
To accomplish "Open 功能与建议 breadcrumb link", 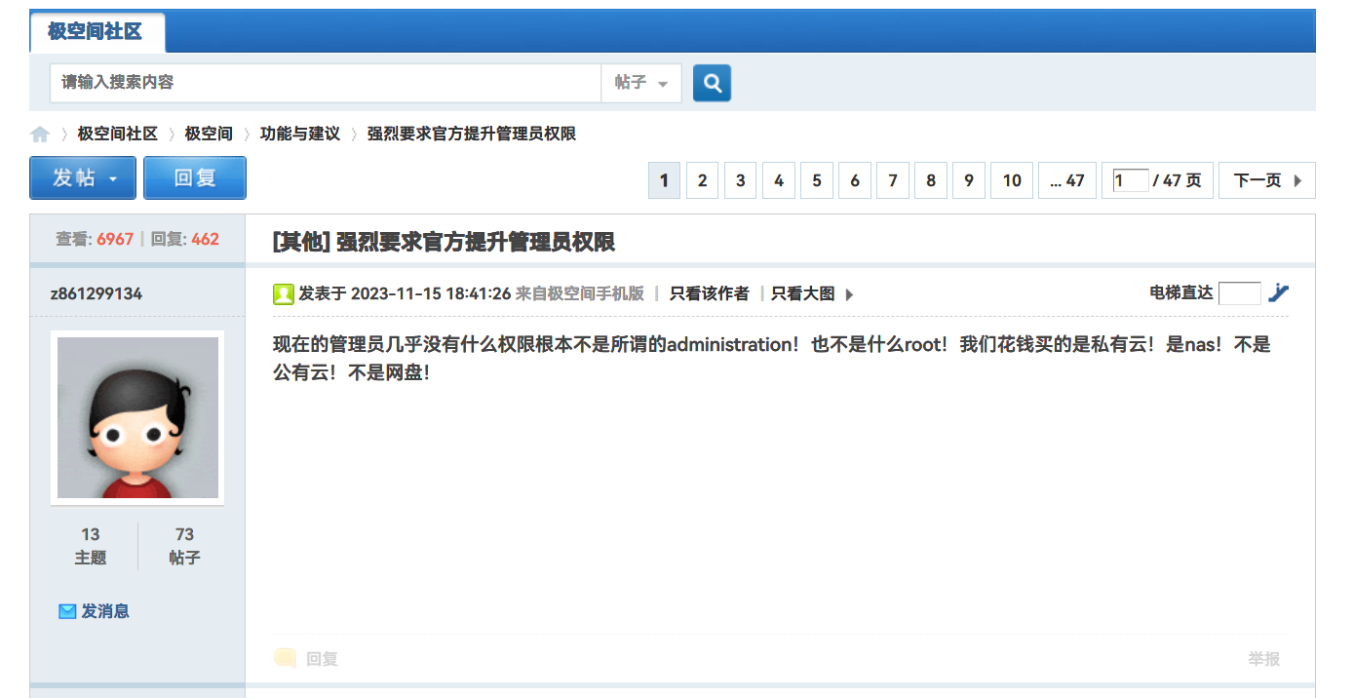I will pos(300,134).
